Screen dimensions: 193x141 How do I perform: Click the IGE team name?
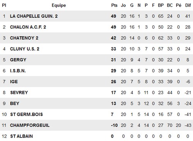[14, 82]
